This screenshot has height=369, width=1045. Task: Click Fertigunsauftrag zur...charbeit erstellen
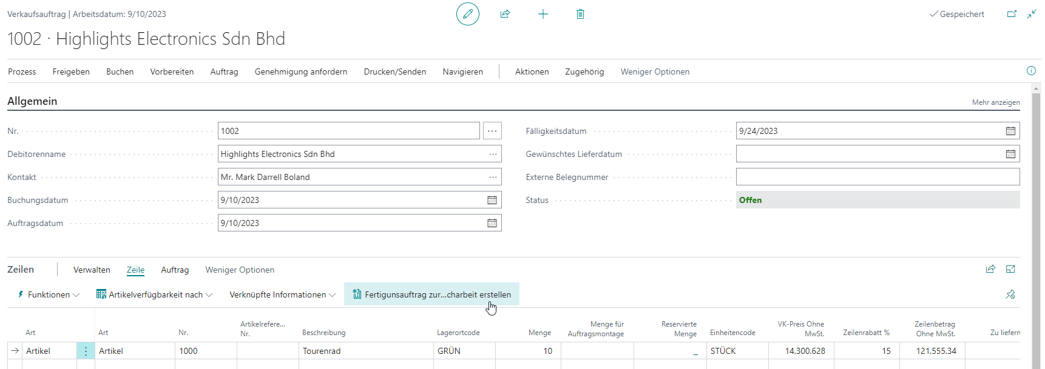[431, 294]
